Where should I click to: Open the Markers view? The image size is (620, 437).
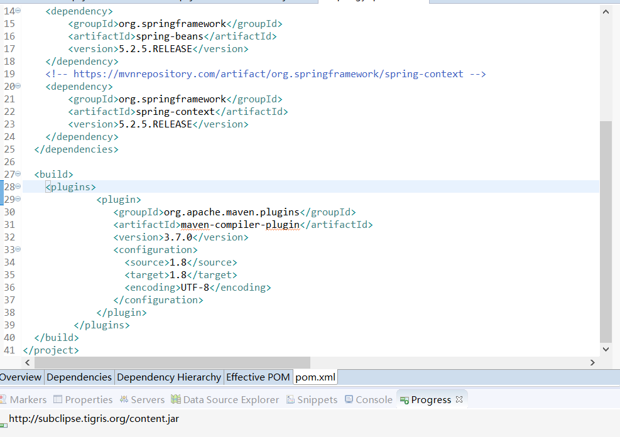pos(28,399)
